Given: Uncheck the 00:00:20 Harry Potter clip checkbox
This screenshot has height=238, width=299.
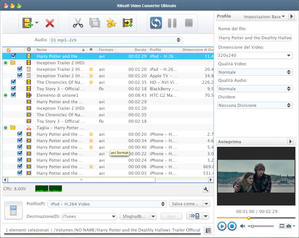Looking at the screenshot, I should pyautogui.click(x=20, y=134).
